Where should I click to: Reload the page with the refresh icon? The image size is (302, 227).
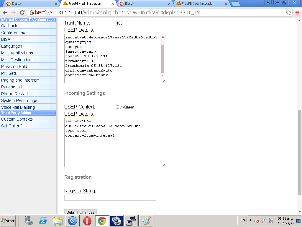22,13
